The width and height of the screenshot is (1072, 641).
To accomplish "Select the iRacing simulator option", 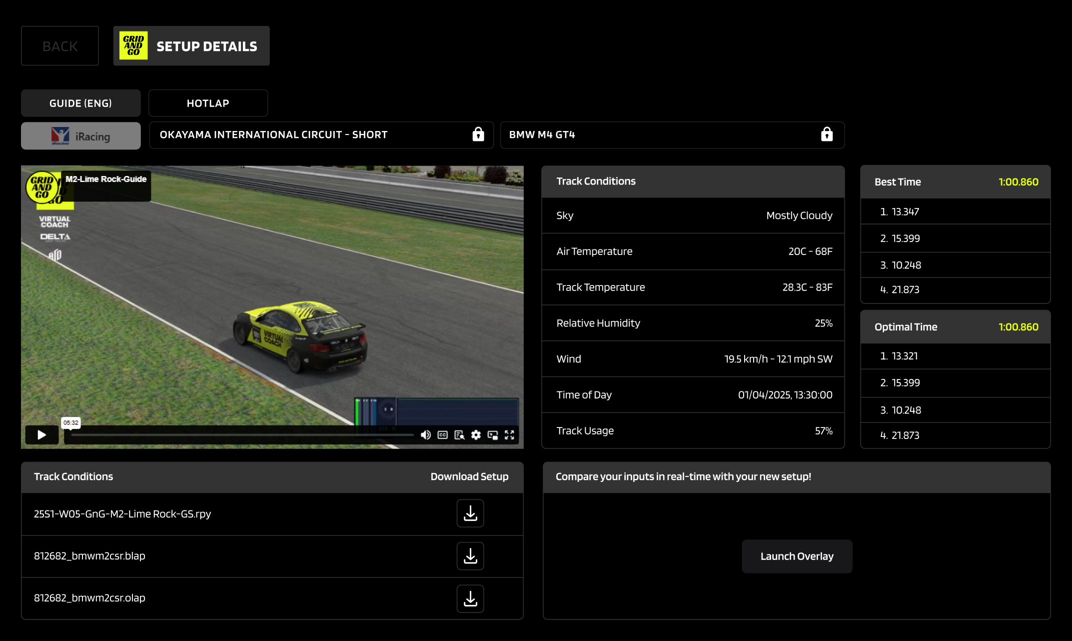I will (80, 136).
